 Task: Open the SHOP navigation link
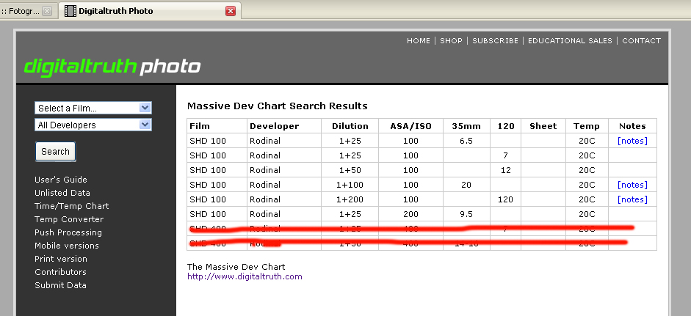[x=451, y=41]
